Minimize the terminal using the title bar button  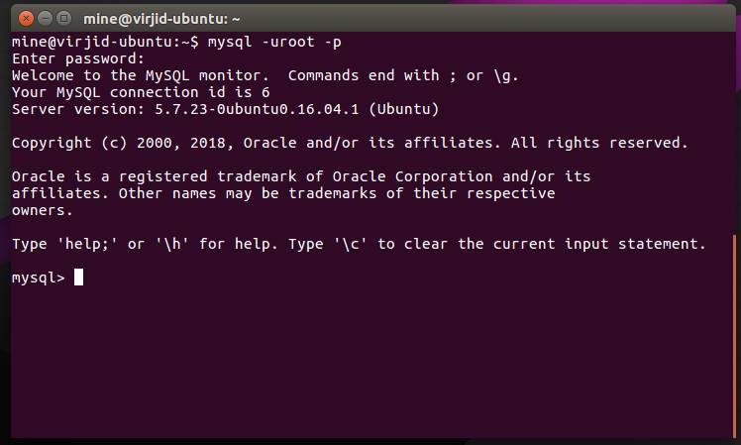pos(45,19)
